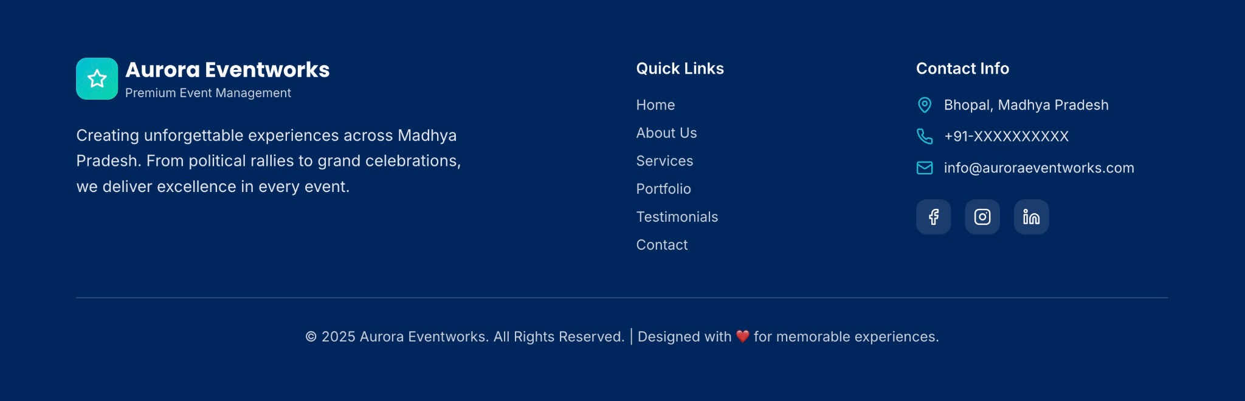Image resolution: width=1245 pixels, height=401 pixels.
Task: Click the Bhopal, Madhya Pradesh address
Action: pos(1026,105)
